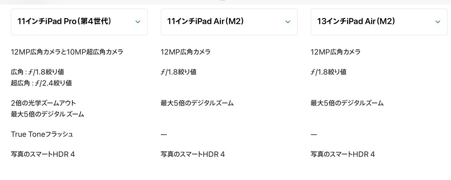The height and width of the screenshot is (180, 451).
Task: Click the chevron in the 11インチiPad Pro selector
Action: 138,22
